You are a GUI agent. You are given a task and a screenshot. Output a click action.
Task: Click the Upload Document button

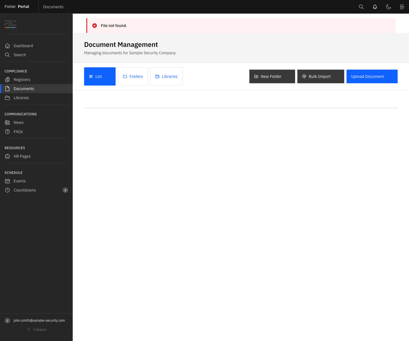point(372,76)
